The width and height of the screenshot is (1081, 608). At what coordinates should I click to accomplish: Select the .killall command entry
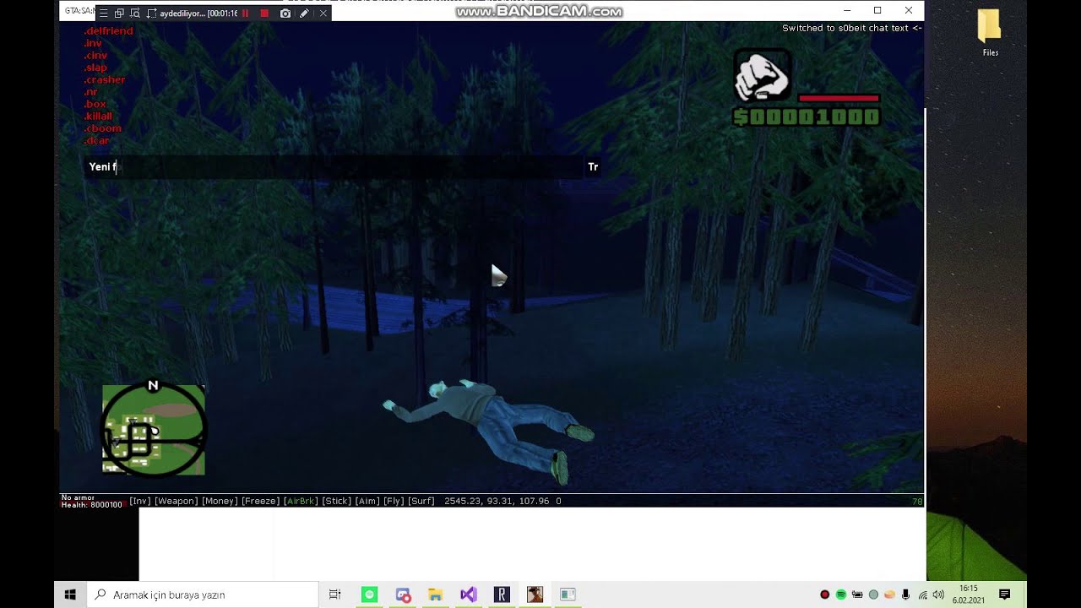pyautogui.click(x=99, y=116)
